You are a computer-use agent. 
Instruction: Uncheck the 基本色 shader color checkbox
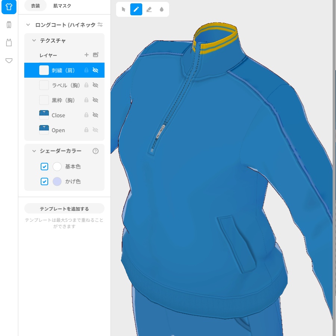tap(44, 167)
